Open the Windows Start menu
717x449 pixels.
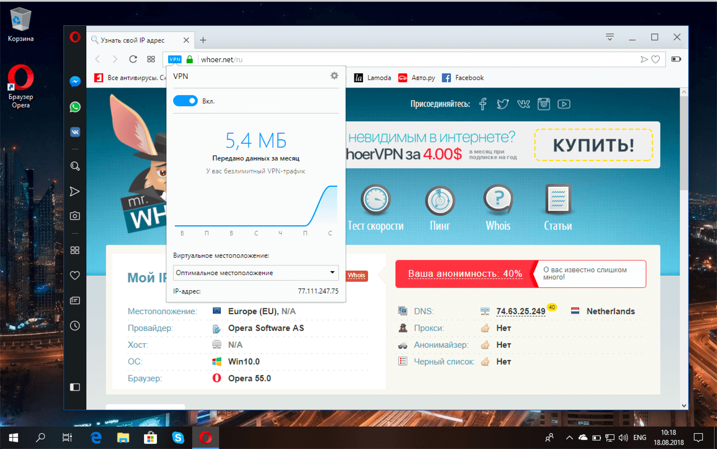coord(13,437)
